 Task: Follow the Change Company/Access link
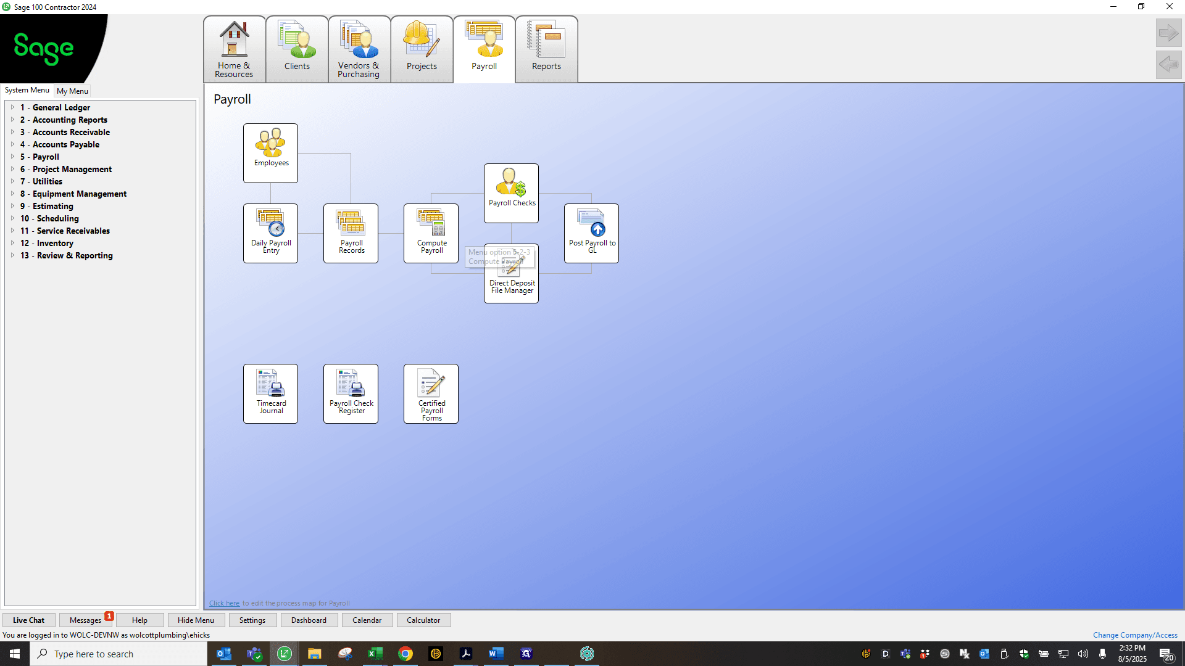point(1135,635)
